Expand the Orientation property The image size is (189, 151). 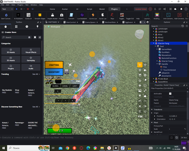pyautogui.click(x=155, y=119)
